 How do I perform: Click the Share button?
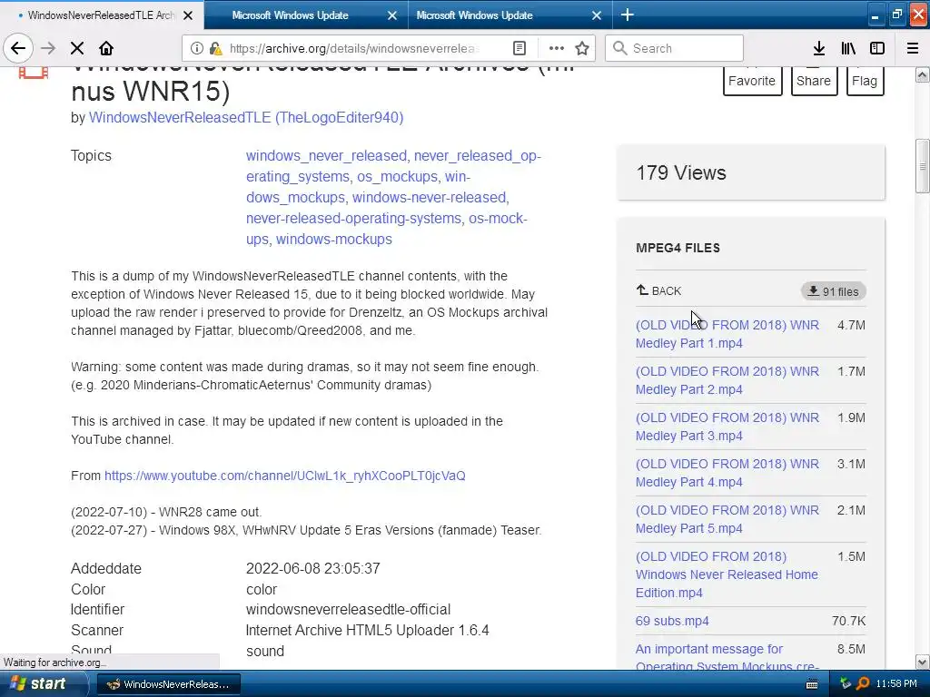pyautogui.click(x=814, y=81)
